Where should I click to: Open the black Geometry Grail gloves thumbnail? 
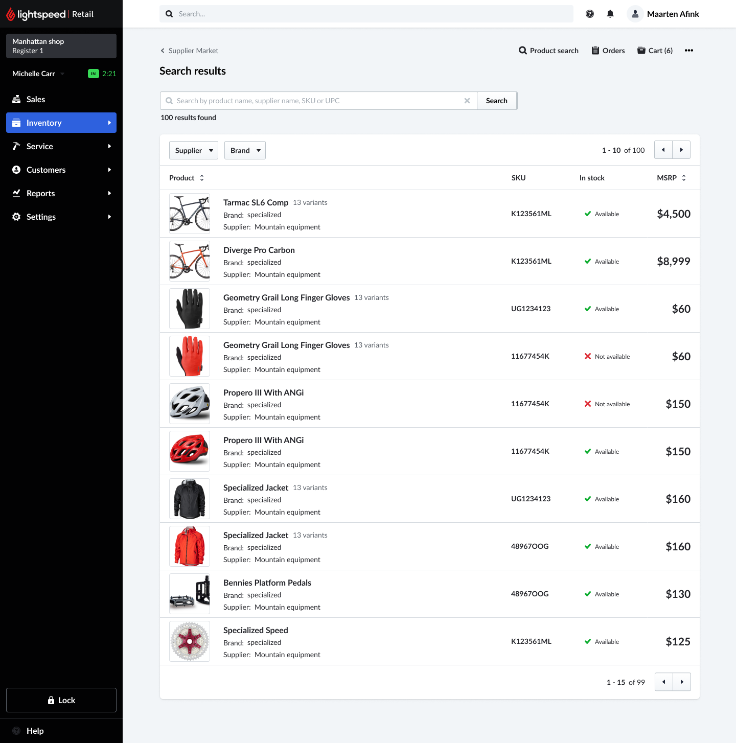point(190,309)
